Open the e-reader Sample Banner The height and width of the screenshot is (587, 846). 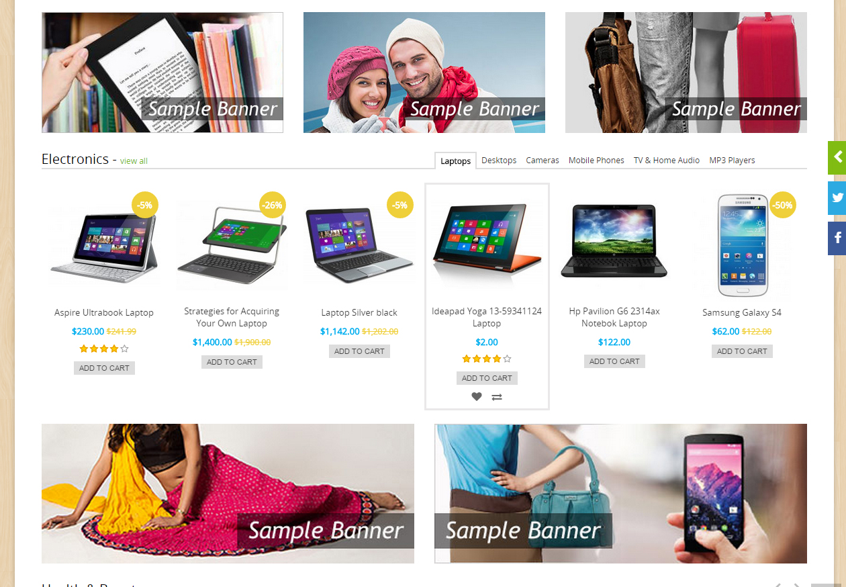[x=162, y=73]
